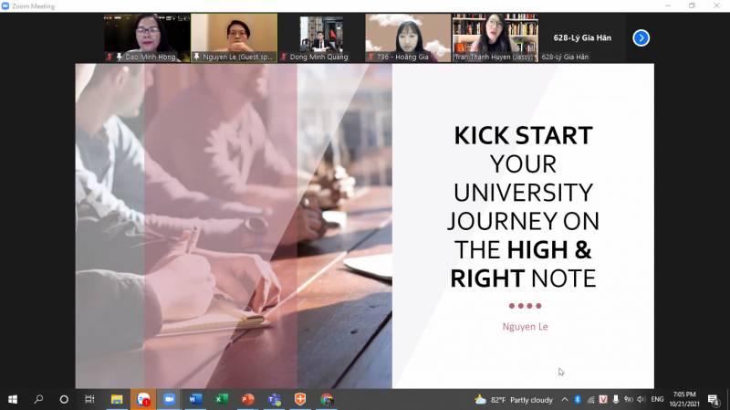Open the weather widget showing 82°F
Image resolution: width=730 pixels, height=410 pixels.
tap(514, 399)
